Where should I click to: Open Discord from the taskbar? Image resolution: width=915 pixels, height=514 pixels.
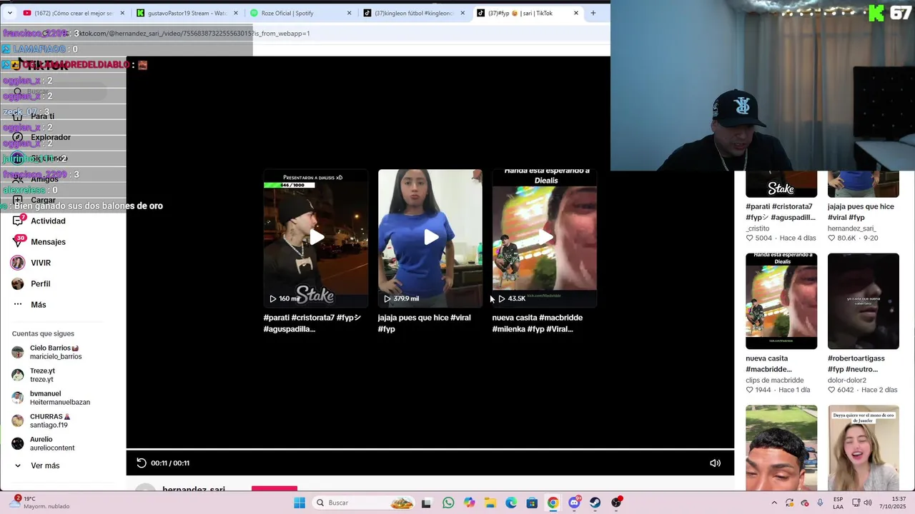(x=574, y=503)
